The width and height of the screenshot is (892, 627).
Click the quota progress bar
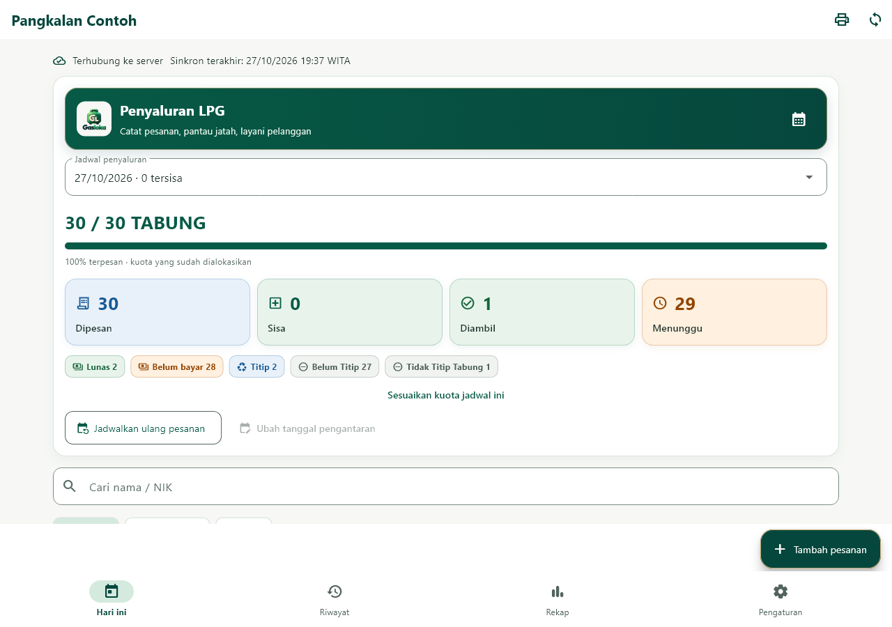(x=446, y=246)
